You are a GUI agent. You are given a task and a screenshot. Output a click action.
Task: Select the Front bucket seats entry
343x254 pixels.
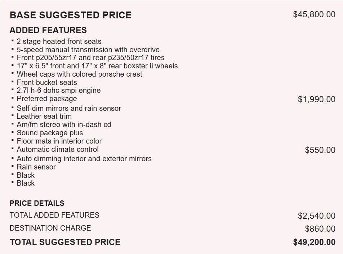pos(46,82)
